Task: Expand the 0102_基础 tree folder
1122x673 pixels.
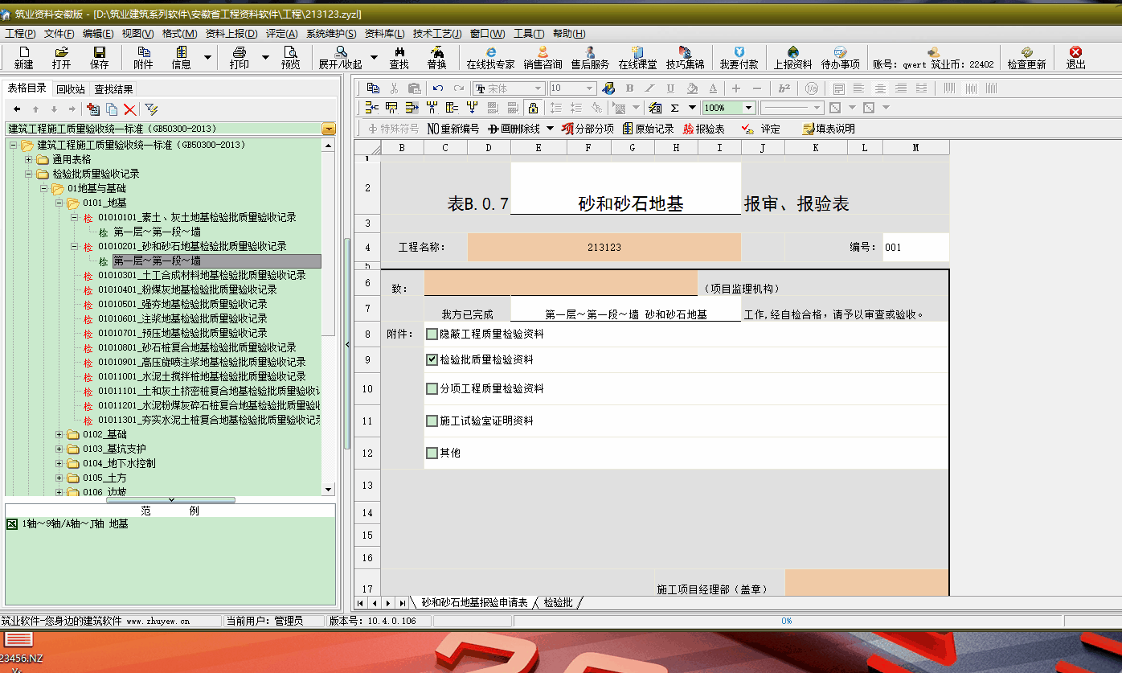Action: (59, 435)
